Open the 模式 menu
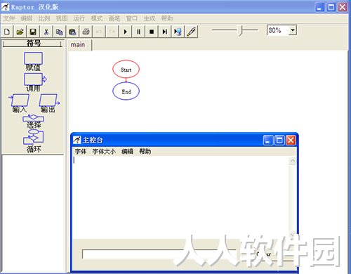 tap(97, 18)
